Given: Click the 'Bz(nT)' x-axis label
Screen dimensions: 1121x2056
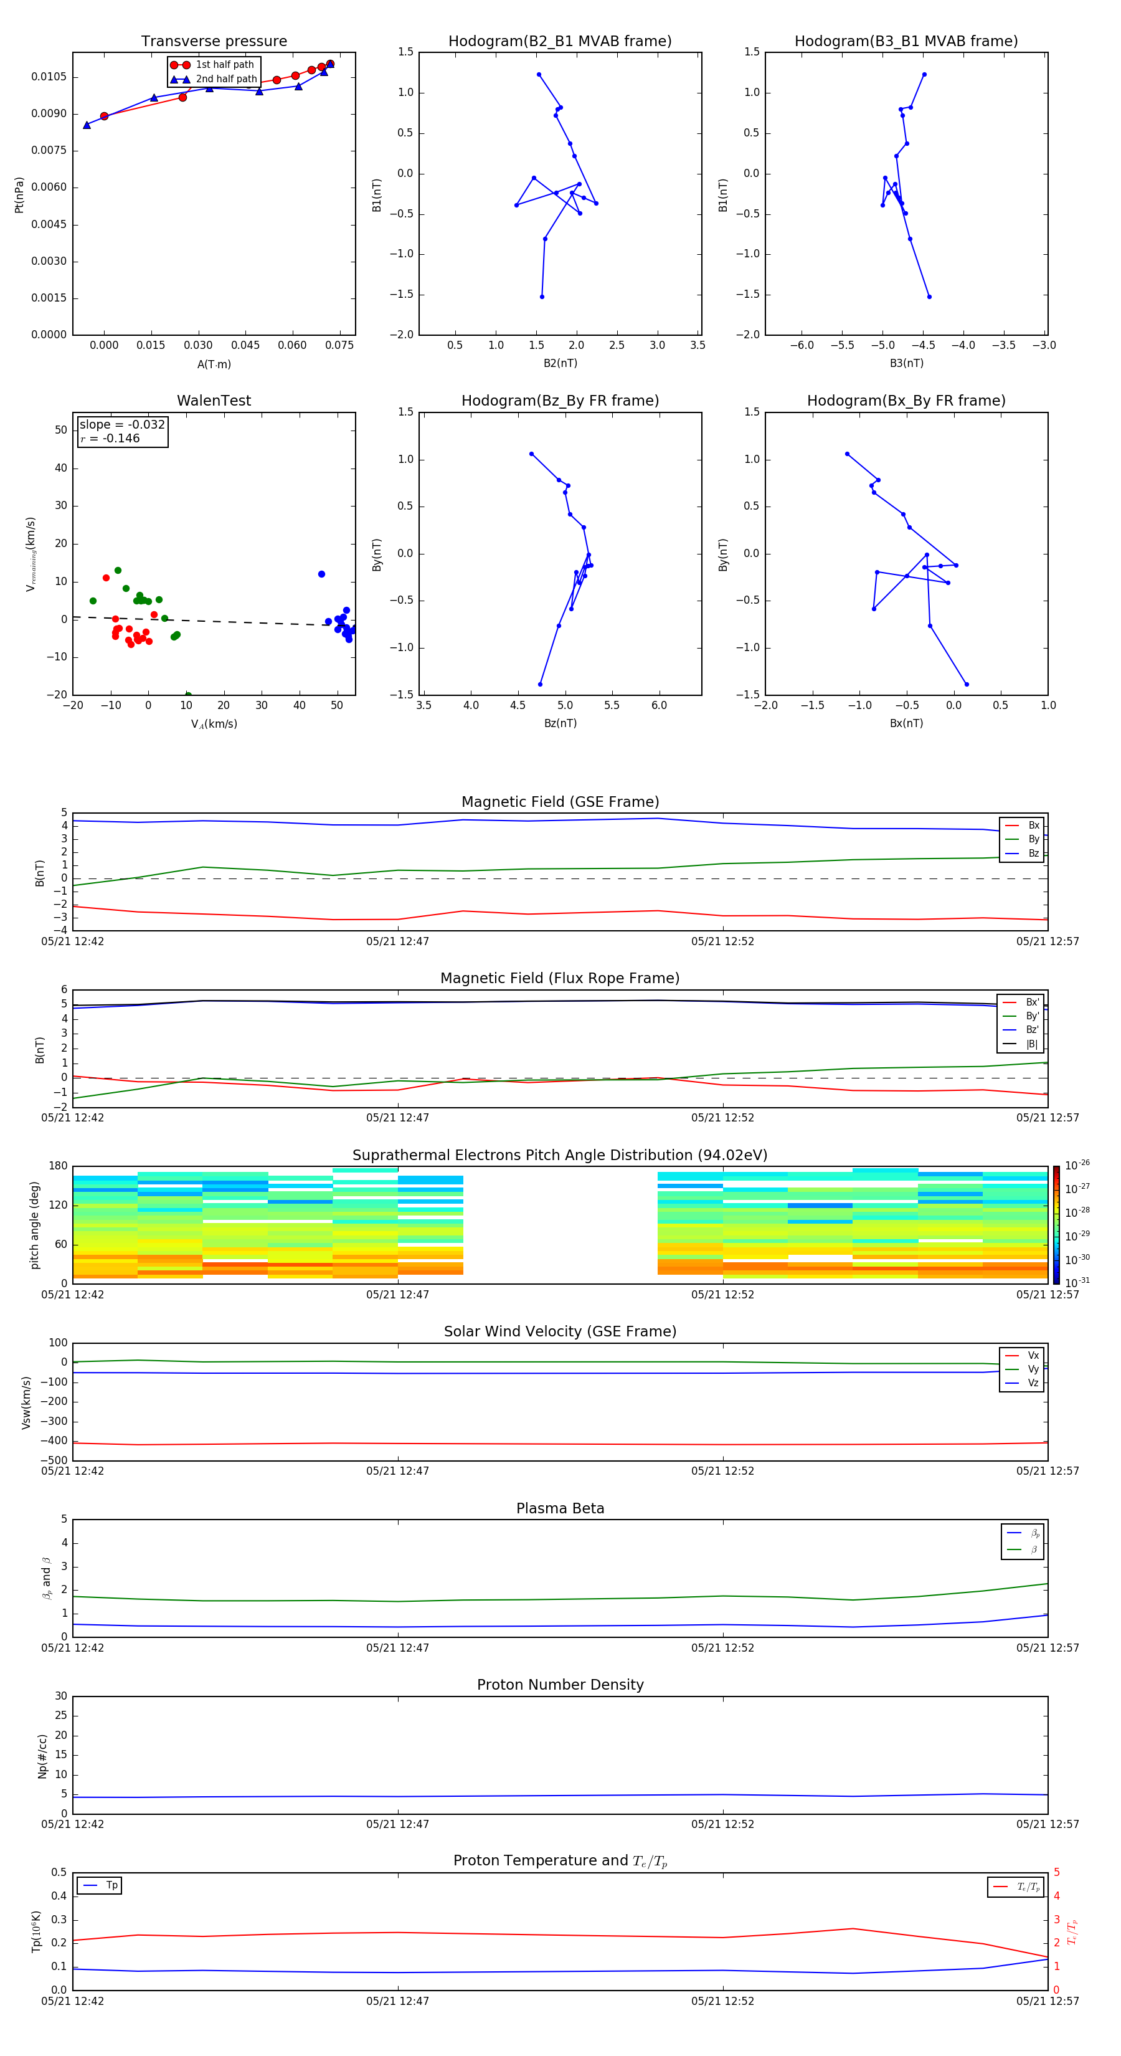Looking at the screenshot, I should (x=560, y=723).
